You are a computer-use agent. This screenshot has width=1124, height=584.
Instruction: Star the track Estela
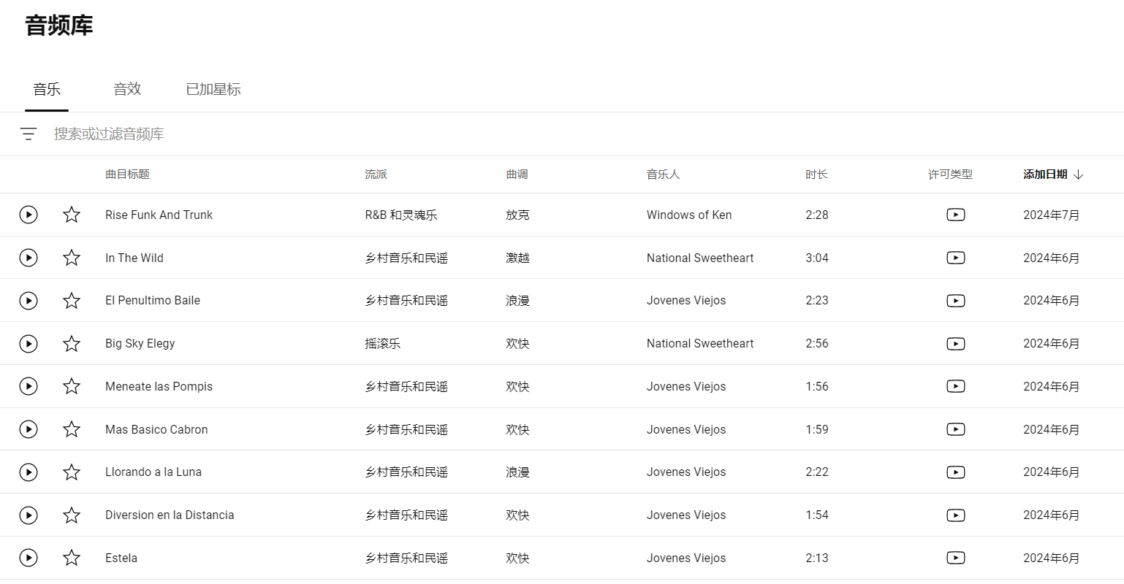(72, 558)
